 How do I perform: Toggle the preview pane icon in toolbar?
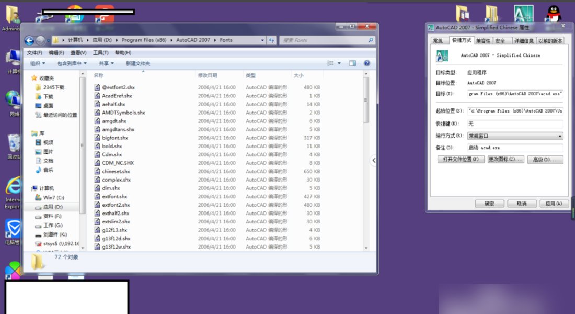[352, 63]
